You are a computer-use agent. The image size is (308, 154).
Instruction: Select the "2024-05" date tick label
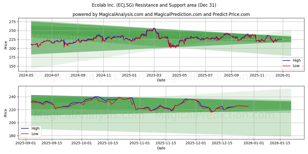[26, 75]
